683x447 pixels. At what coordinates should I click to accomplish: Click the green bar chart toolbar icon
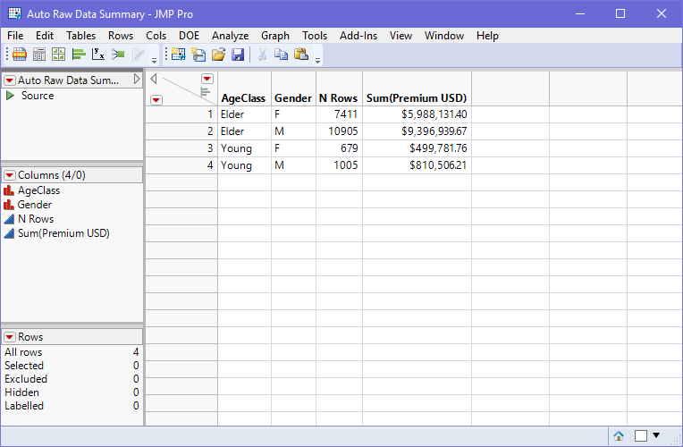click(79, 54)
